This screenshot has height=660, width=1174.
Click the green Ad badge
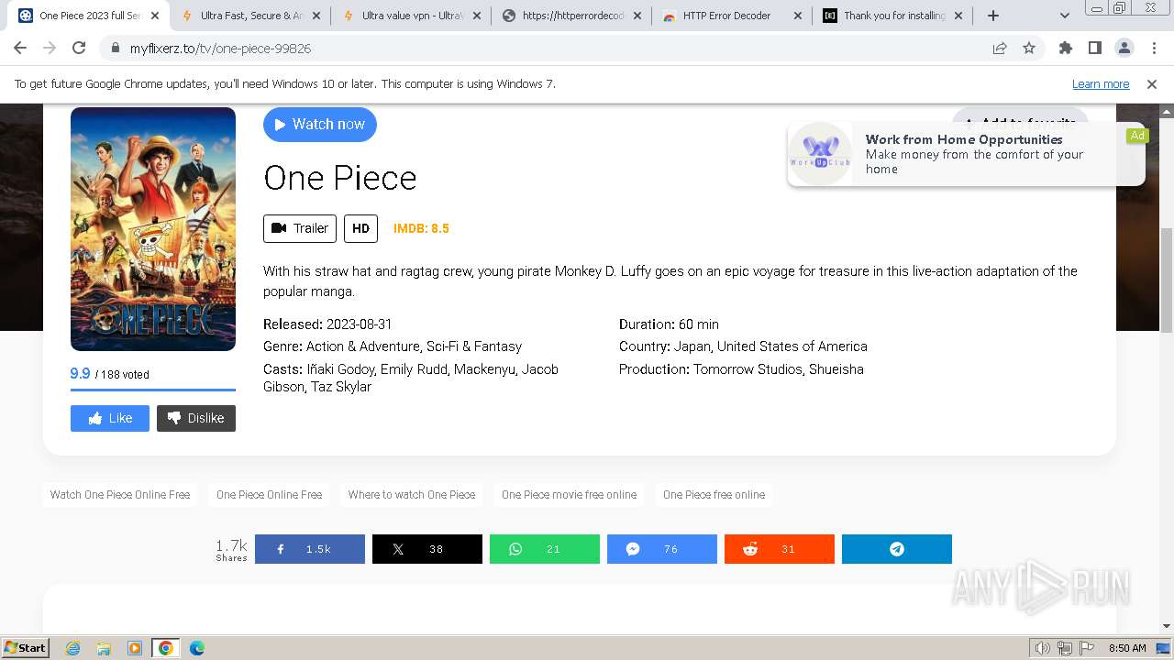pyautogui.click(x=1137, y=136)
